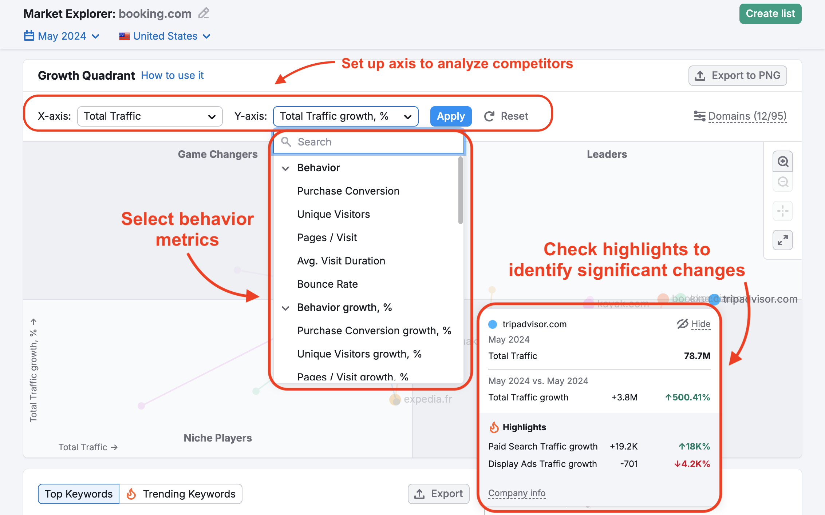Open the X-axis Total Traffic dropdown
825x515 pixels.
150,116
